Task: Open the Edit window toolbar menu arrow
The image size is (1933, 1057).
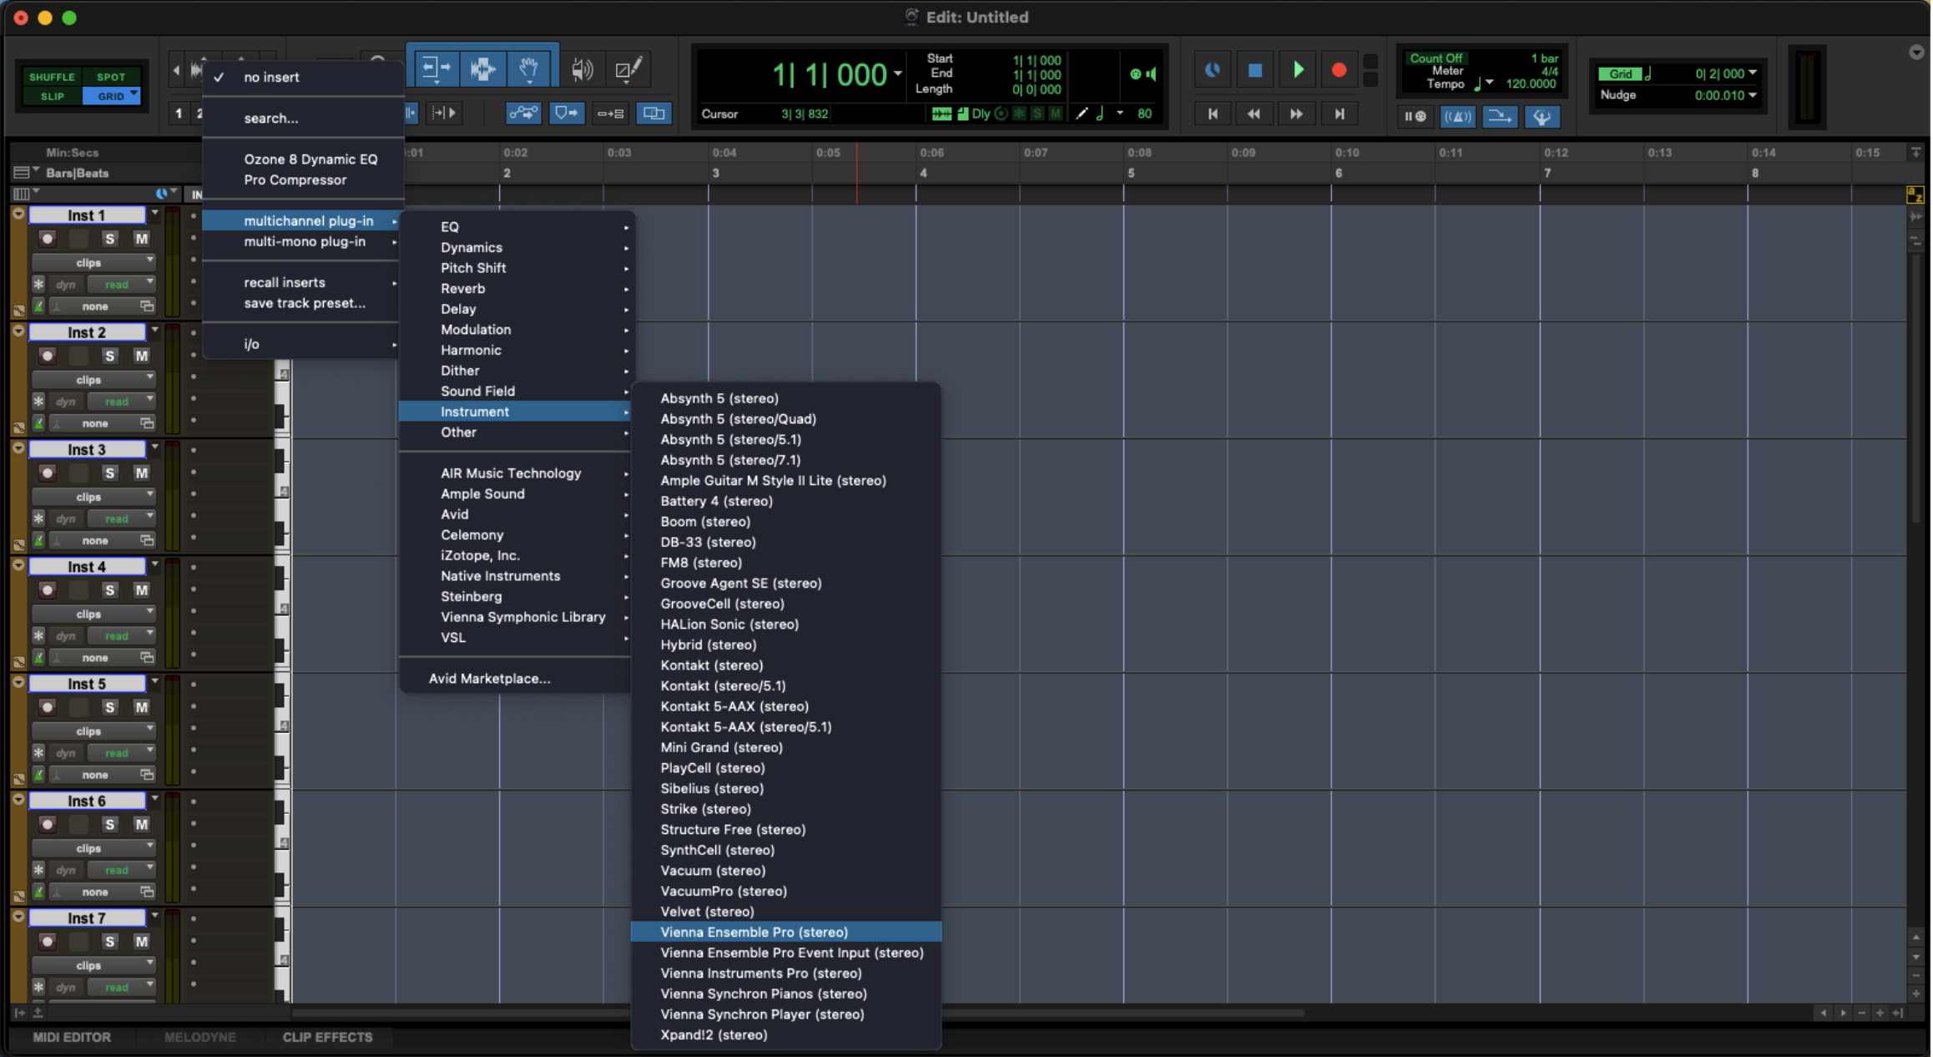Action: [1915, 52]
